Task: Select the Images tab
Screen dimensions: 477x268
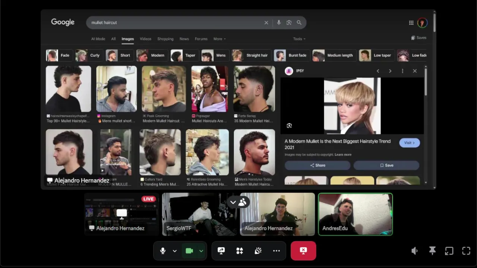Action: 127,39
